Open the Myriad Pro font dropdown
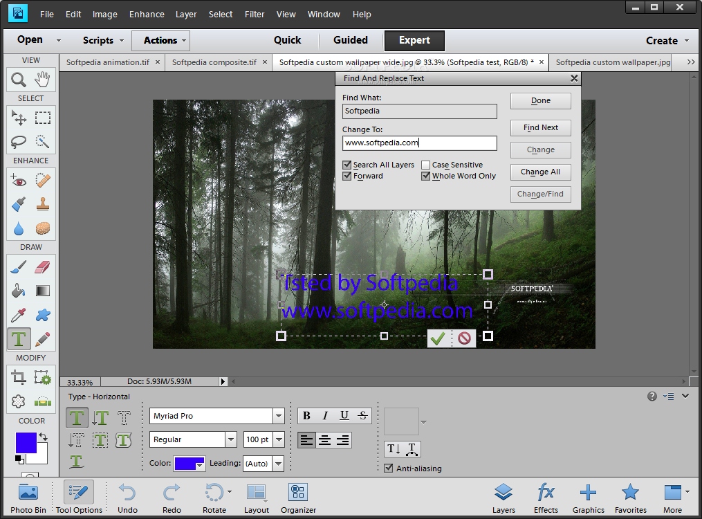The height and width of the screenshot is (519, 702). click(279, 416)
